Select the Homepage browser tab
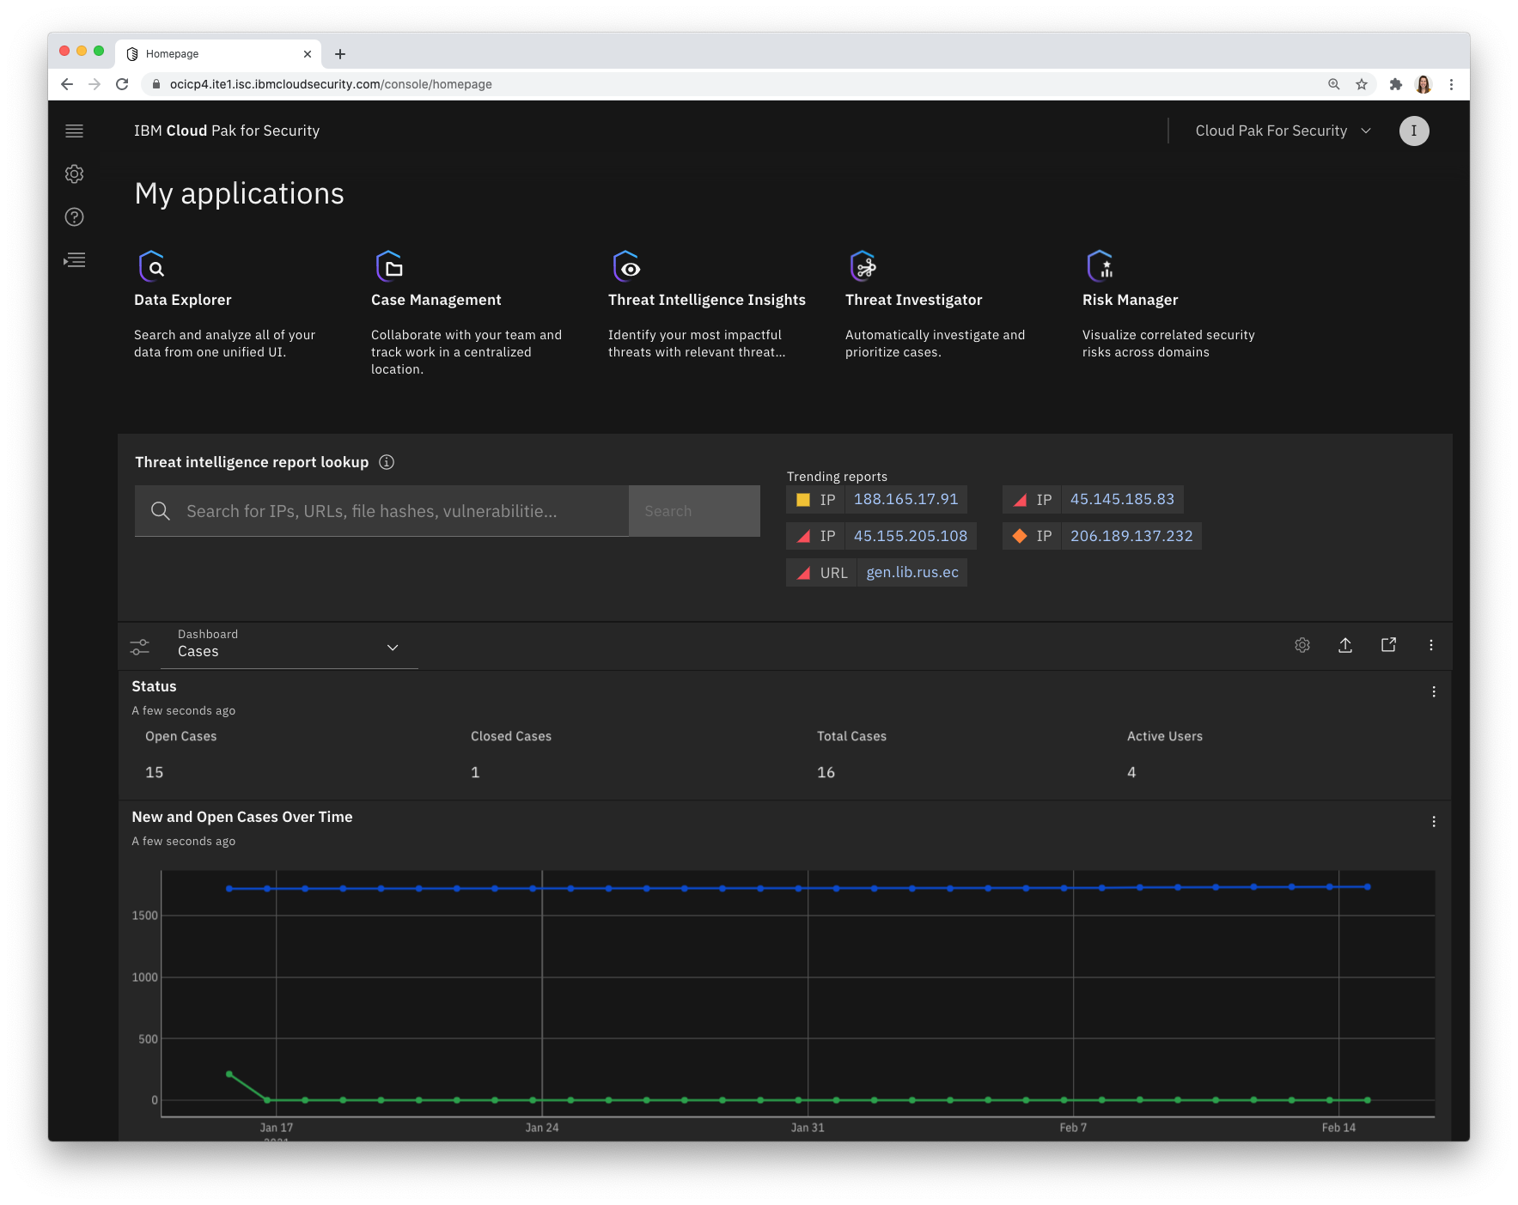 tap(218, 54)
